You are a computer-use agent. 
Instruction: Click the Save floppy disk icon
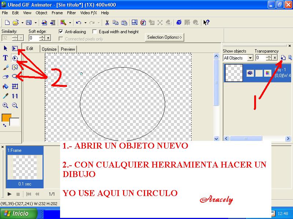29,23
